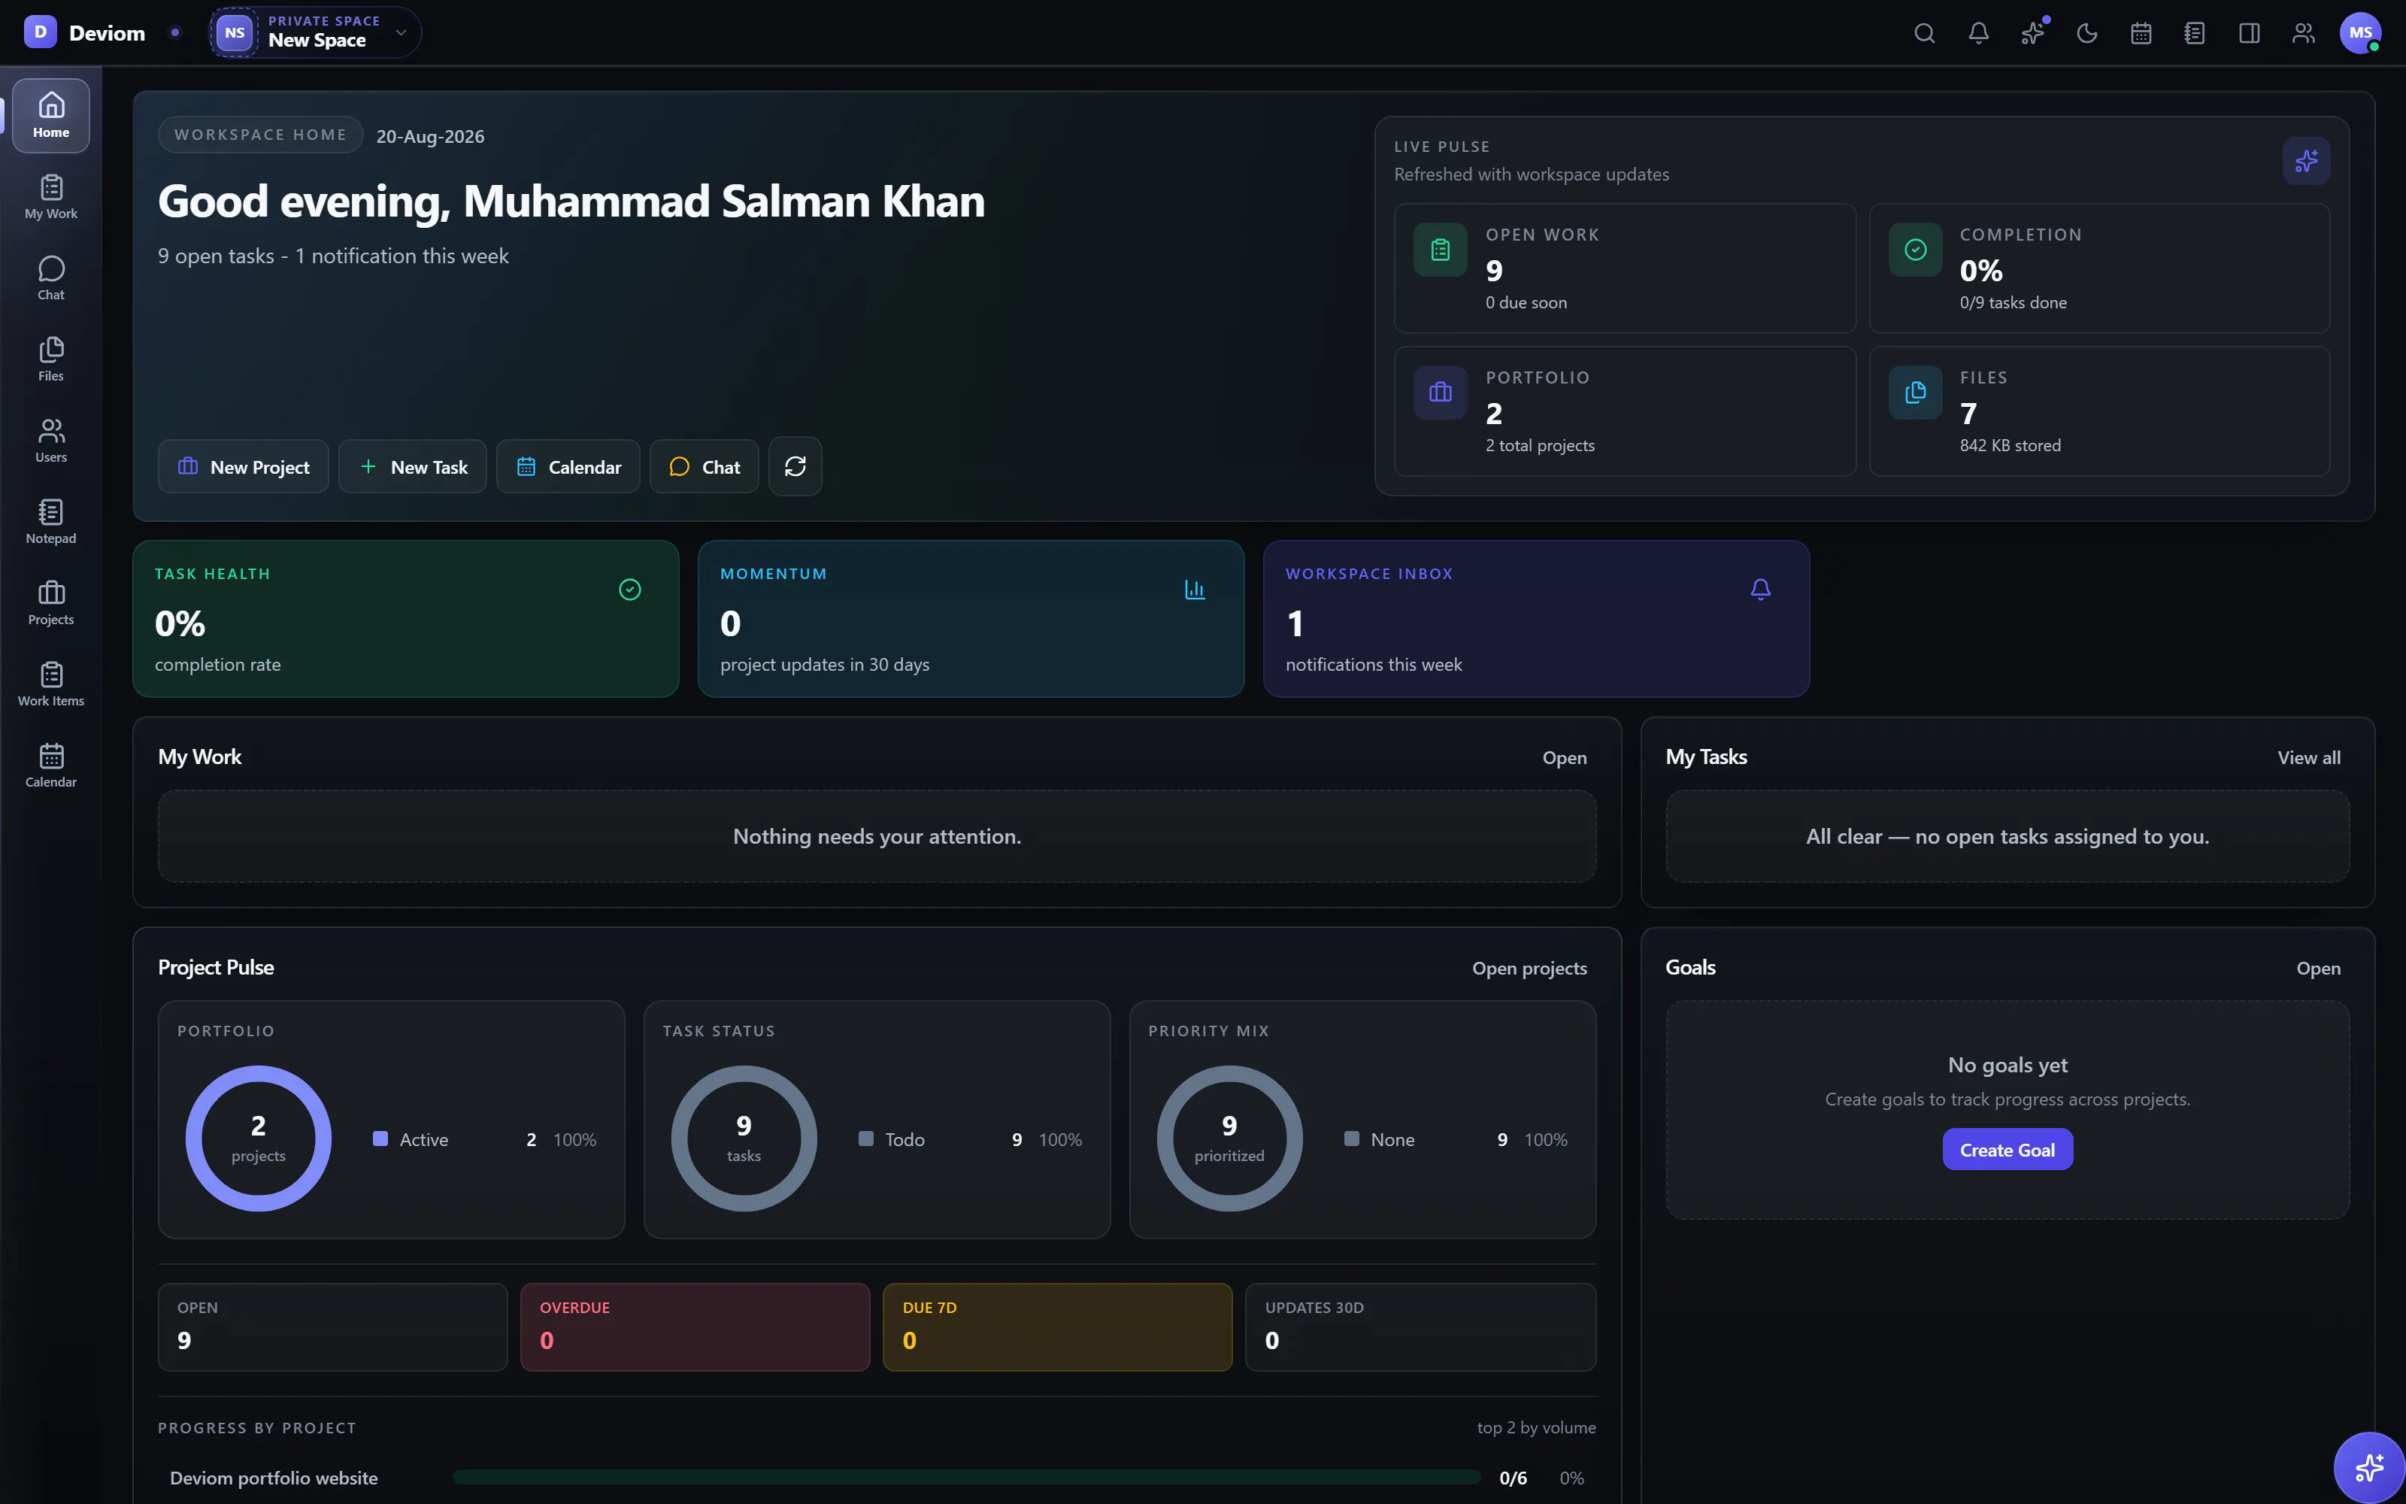Click the Files card copy icon

(1915, 393)
